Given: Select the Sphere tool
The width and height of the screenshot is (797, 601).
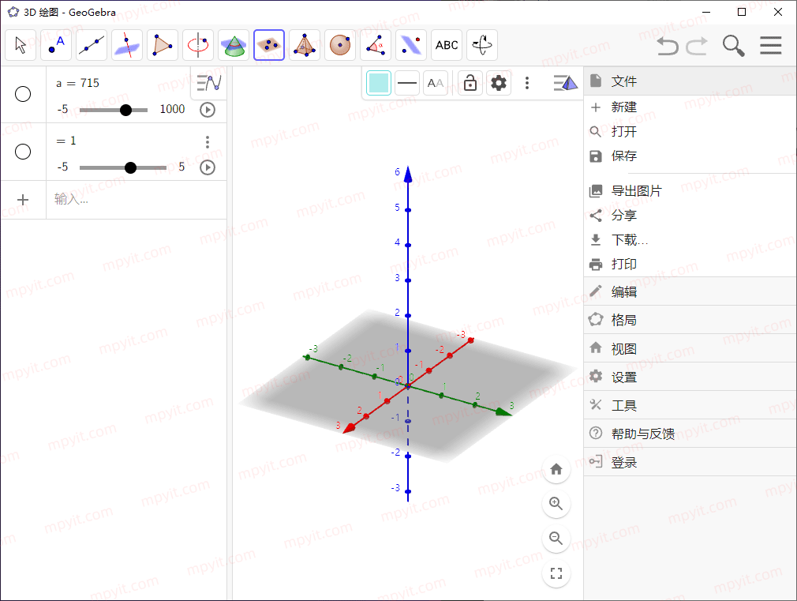Looking at the screenshot, I should pyautogui.click(x=340, y=45).
